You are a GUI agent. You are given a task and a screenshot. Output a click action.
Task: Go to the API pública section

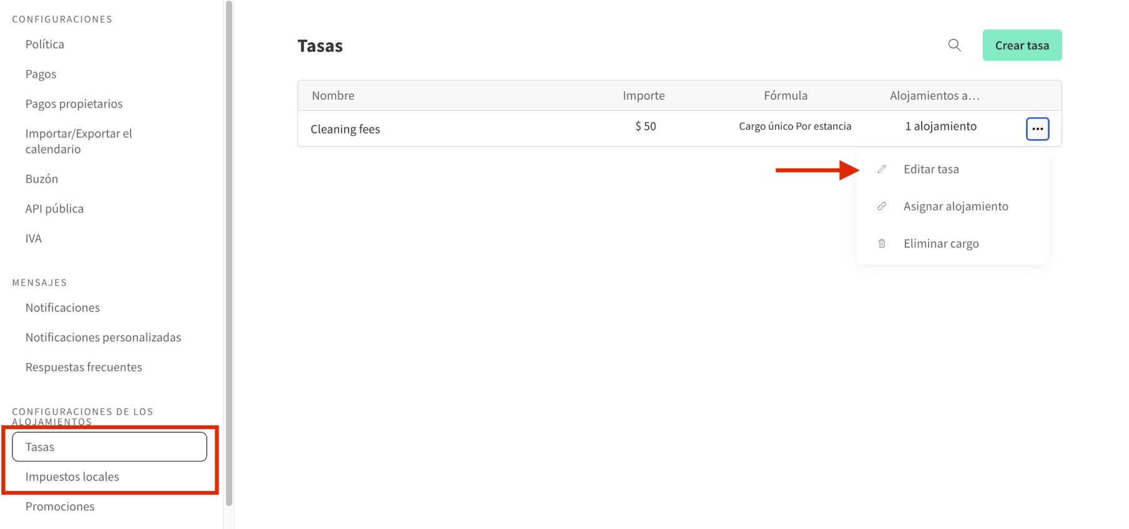54,208
